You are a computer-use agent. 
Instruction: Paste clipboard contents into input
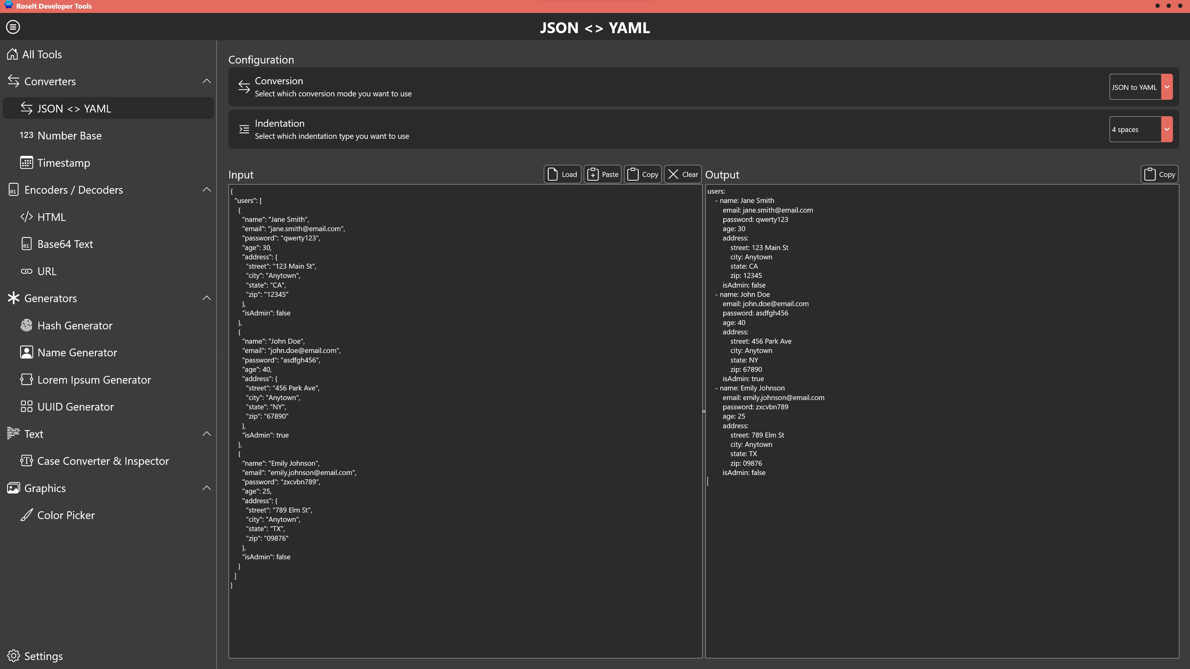[x=602, y=174]
